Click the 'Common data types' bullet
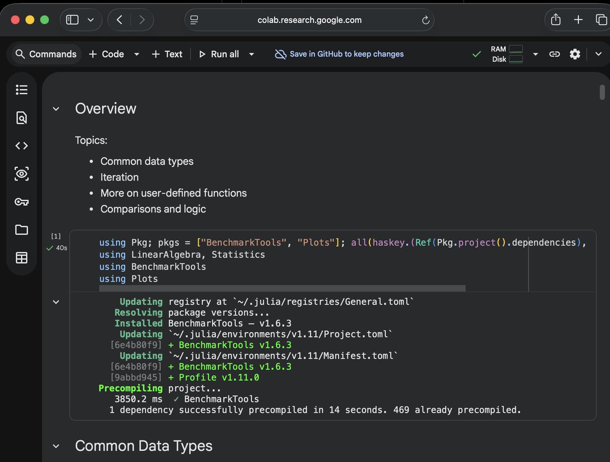This screenshot has width=610, height=462. point(147,161)
